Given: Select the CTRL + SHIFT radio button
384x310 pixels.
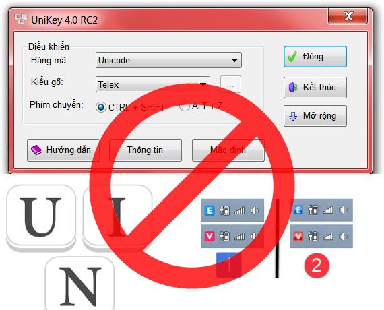Looking at the screenshot, I should (x=100, y=107).
